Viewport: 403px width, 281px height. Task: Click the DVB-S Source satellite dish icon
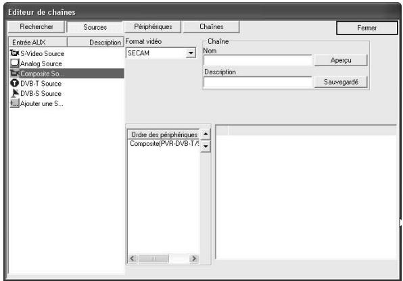(15, 93)
